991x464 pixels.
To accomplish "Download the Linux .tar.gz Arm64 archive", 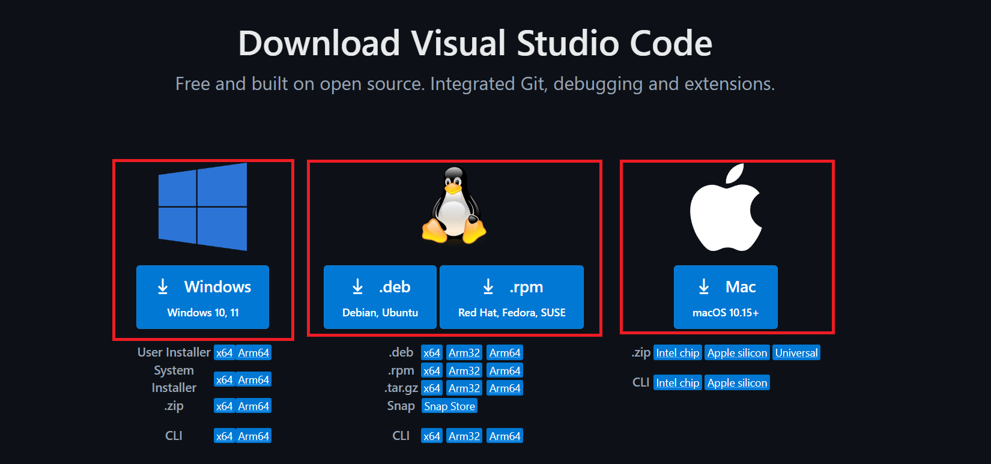I will tap(505, 388).
